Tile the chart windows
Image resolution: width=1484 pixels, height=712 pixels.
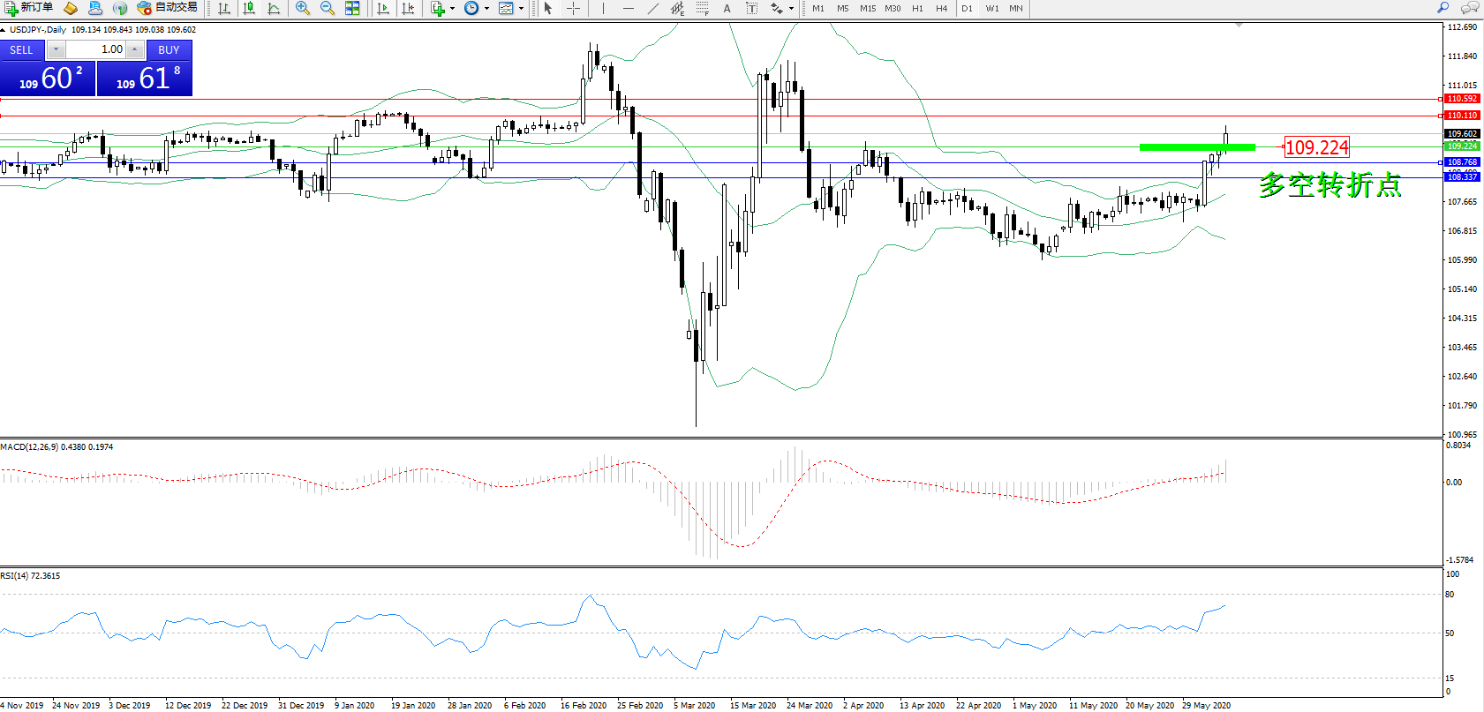[x=352, y=8]
